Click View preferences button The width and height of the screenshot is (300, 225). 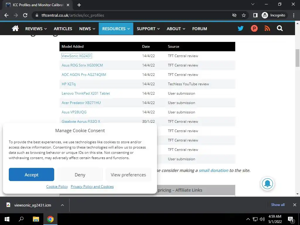pos(128,175)
